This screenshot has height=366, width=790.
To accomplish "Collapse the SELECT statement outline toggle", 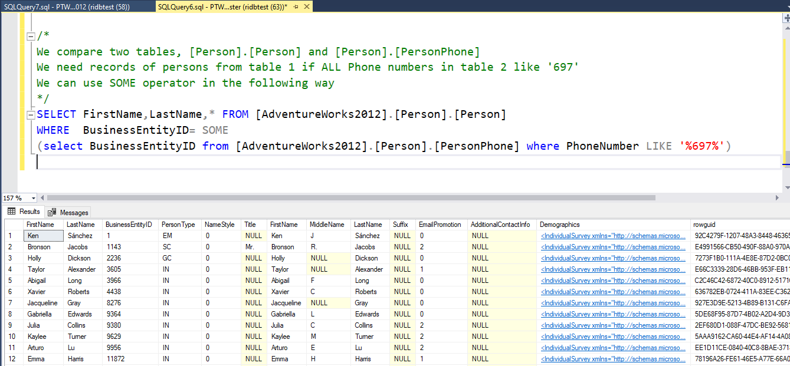I will (x=31, y=114).
